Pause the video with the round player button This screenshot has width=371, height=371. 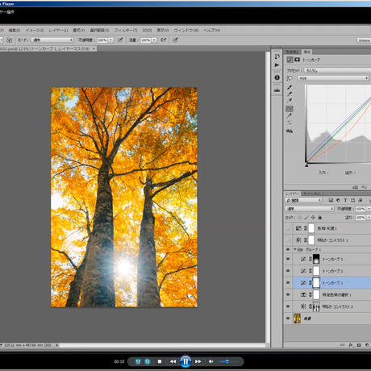point(185,361)
